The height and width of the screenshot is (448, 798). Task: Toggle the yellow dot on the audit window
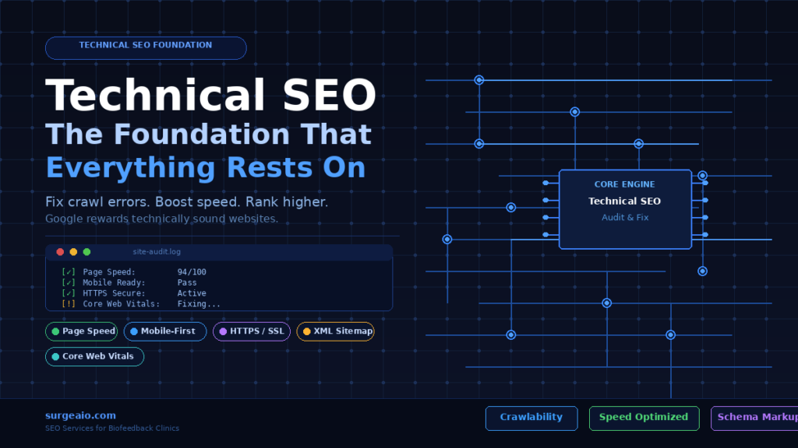pyautogui.click(x=73, y=251)
